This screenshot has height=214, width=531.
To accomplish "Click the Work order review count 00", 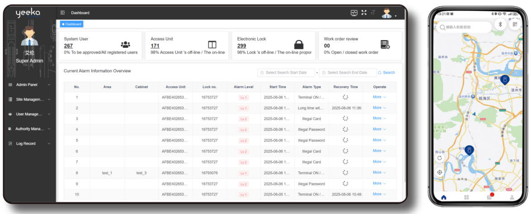I will (x=327, y=46).
